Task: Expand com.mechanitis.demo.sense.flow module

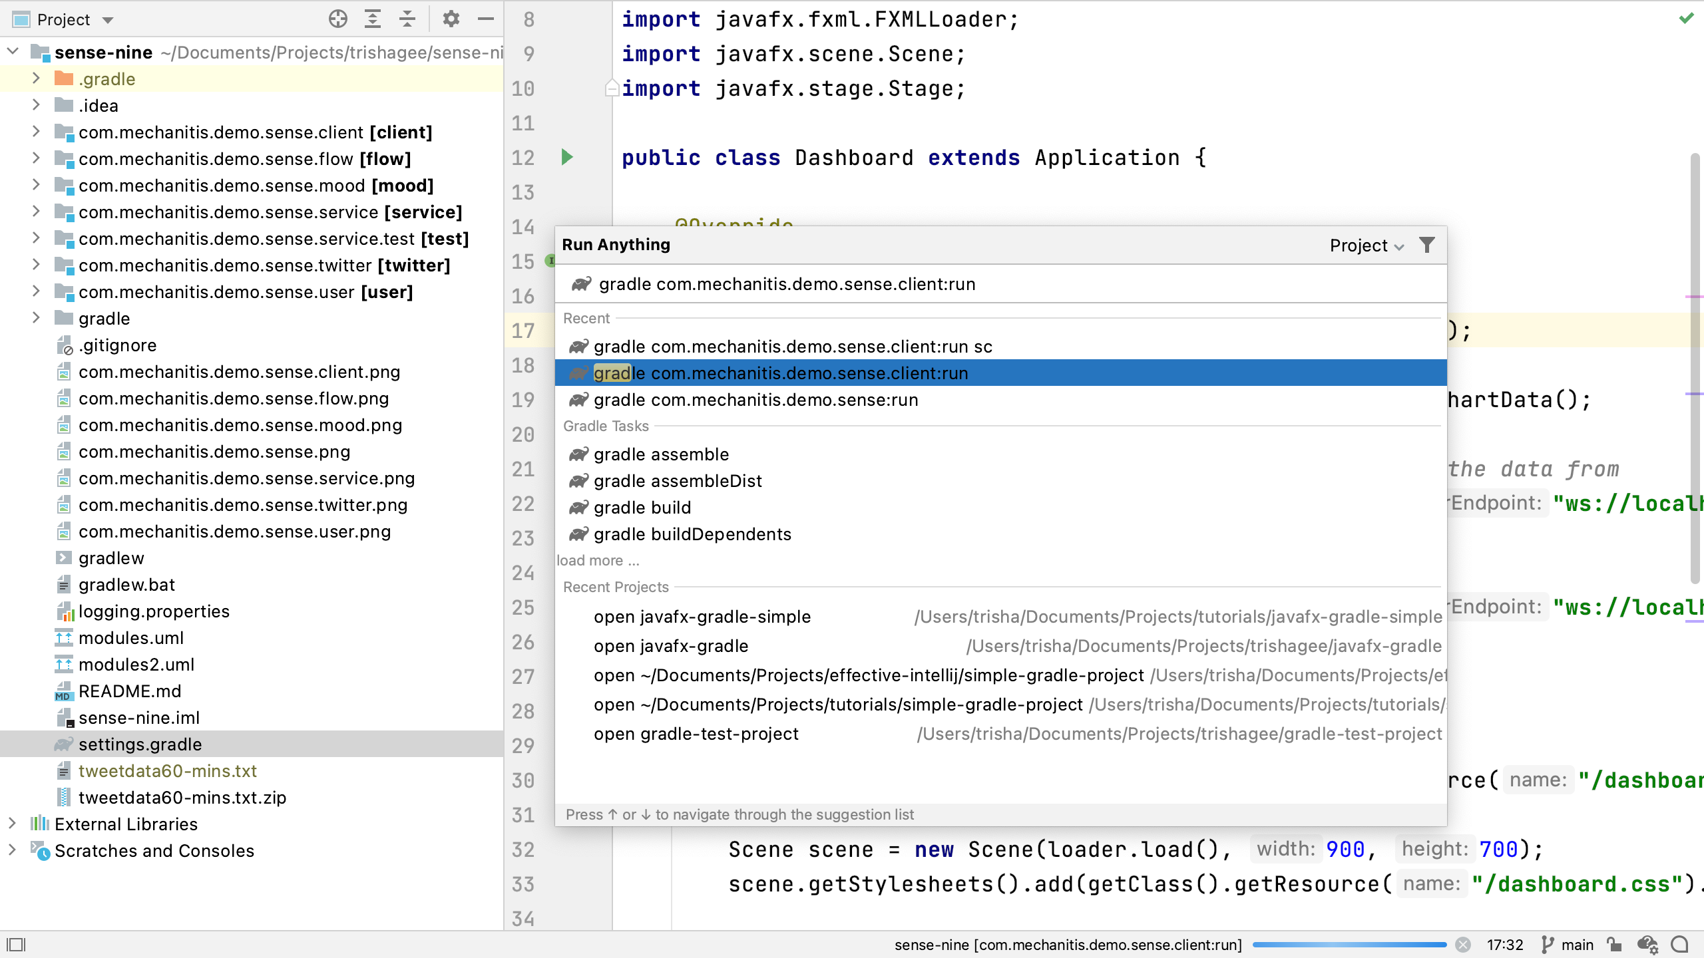Action: [x=36, y=158]
